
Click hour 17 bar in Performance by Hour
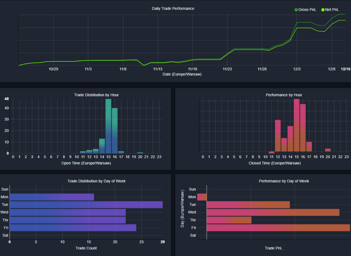pyautogui.click(x=309, y=146)
